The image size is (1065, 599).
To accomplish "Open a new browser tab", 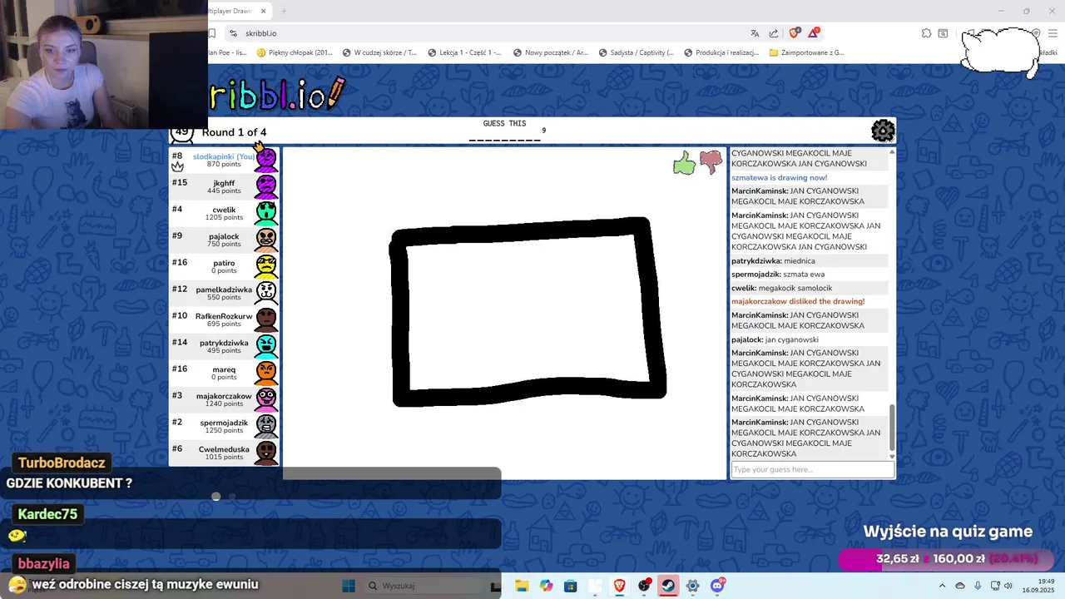I will (x=283, y=11).
